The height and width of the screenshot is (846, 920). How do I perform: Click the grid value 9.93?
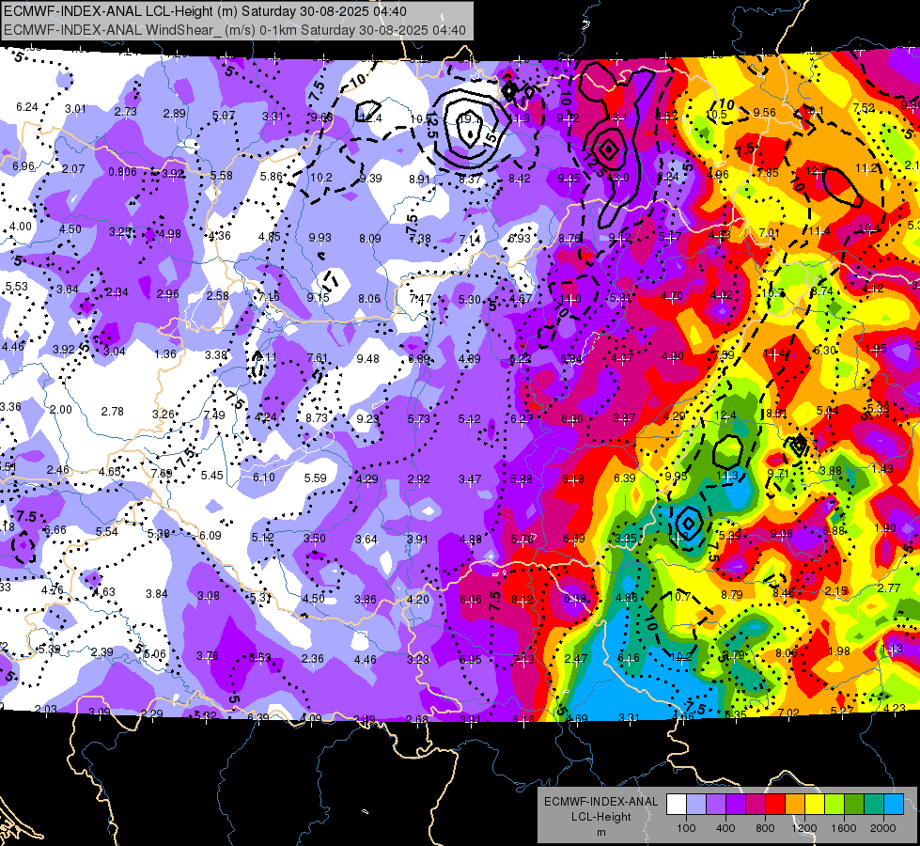320,238
